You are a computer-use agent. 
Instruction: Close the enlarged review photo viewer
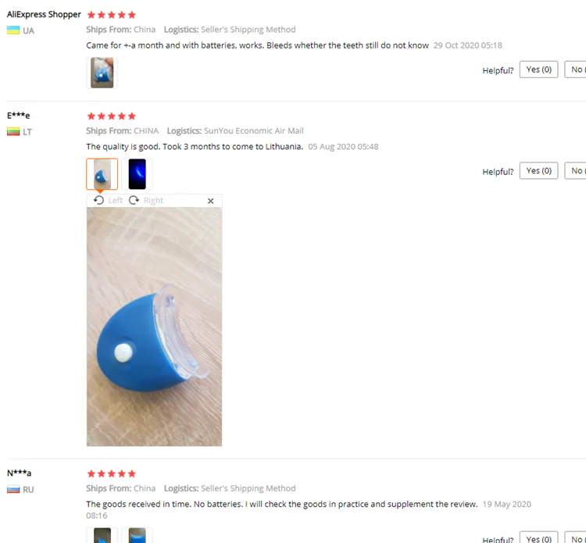[x=210, y=201]
